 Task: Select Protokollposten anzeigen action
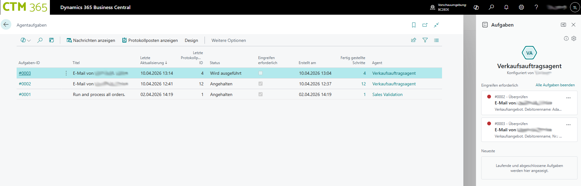click(x=150, y=40)
